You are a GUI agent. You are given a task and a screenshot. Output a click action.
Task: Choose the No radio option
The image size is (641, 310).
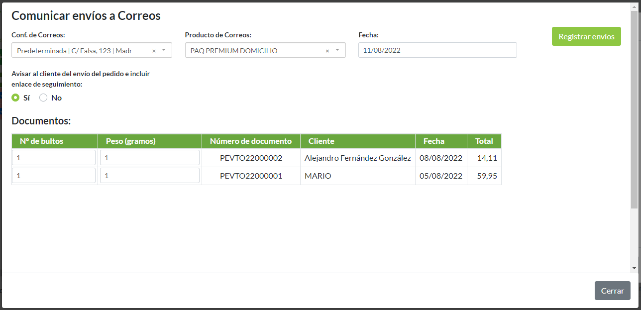43,98
